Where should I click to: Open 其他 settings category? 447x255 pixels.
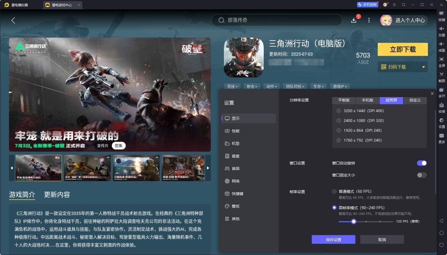[249, 219]
